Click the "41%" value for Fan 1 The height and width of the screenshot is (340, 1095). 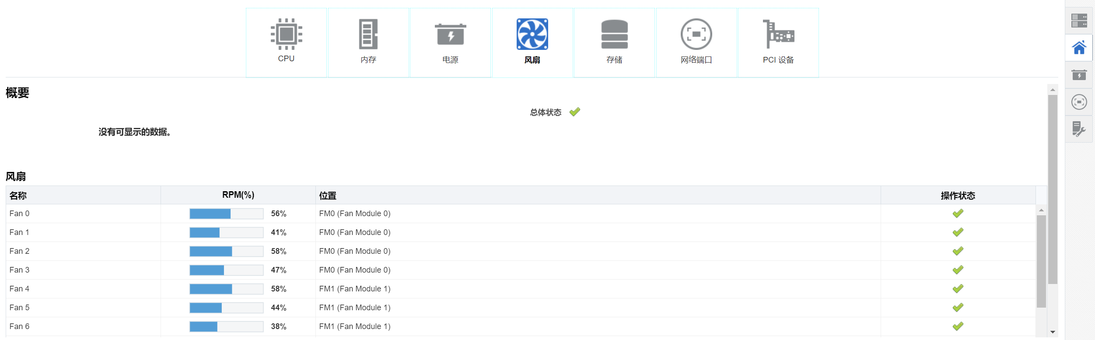tap(279, 232)
